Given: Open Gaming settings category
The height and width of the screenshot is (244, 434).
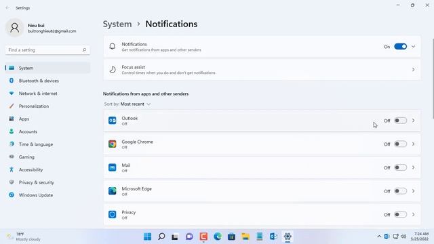Looking at the screenshot, I should [x=47, y=157].
